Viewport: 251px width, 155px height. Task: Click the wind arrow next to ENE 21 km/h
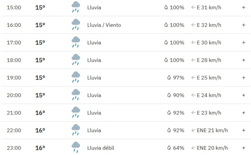tap(193, 130)
